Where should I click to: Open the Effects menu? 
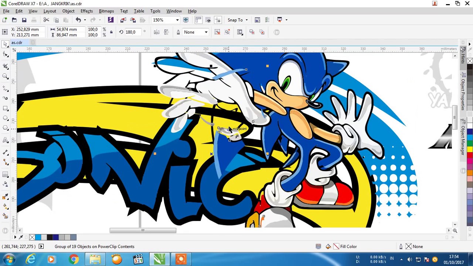click(86, 11)
